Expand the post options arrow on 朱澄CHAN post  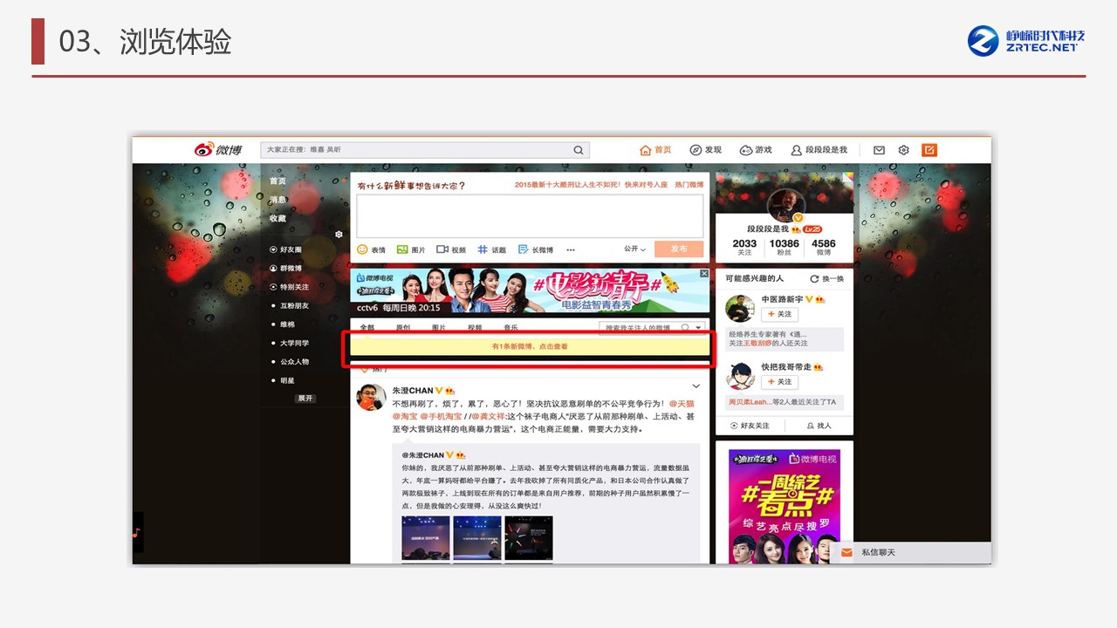(x=696, y=386)
